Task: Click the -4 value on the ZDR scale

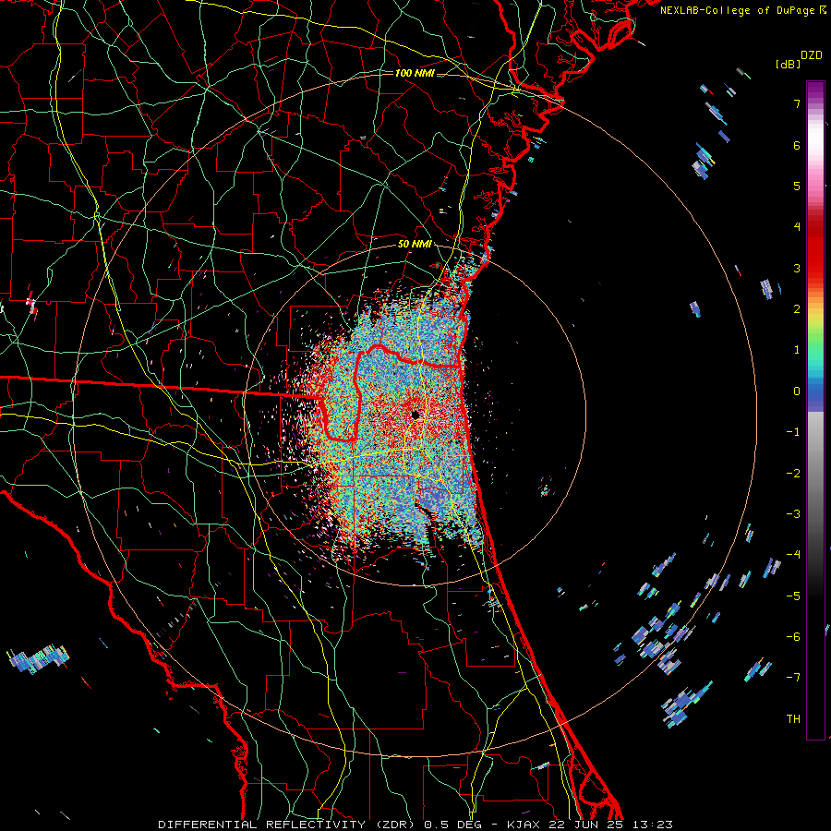Action: pos(793,555)
